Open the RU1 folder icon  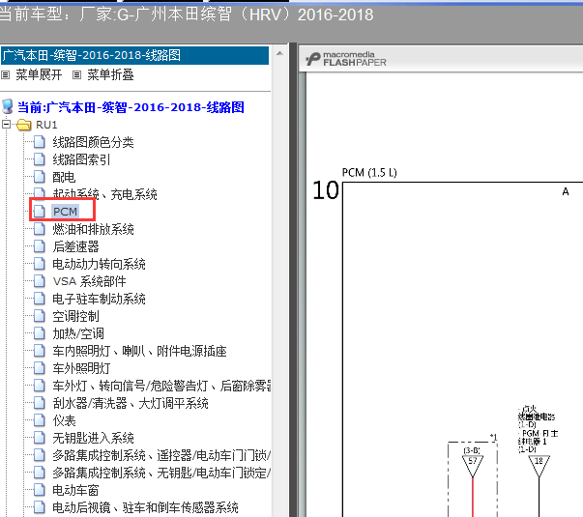click(x=24, y=125)
